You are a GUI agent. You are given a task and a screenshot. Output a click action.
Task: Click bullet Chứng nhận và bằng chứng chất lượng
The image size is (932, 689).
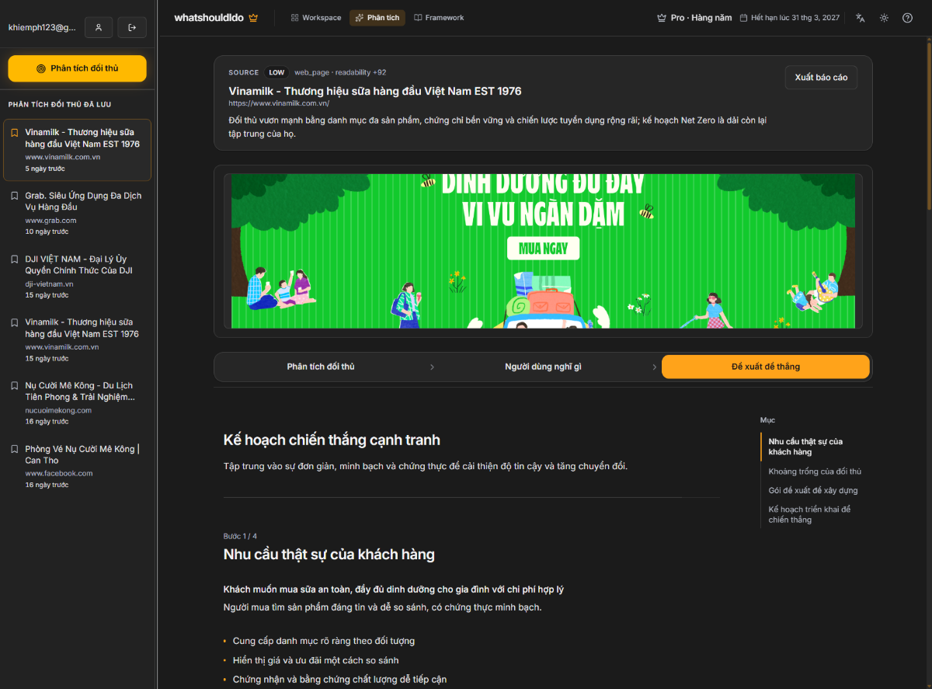coord(339,680)
